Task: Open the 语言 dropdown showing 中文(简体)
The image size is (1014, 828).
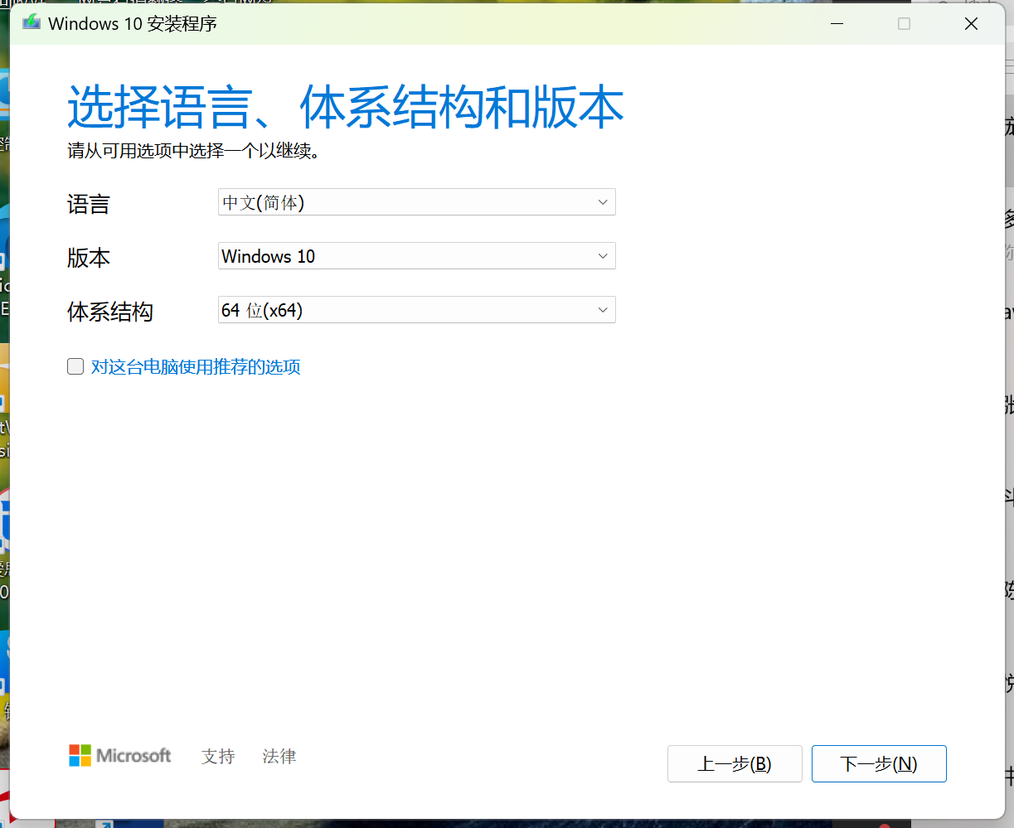Action: [416, 202]
